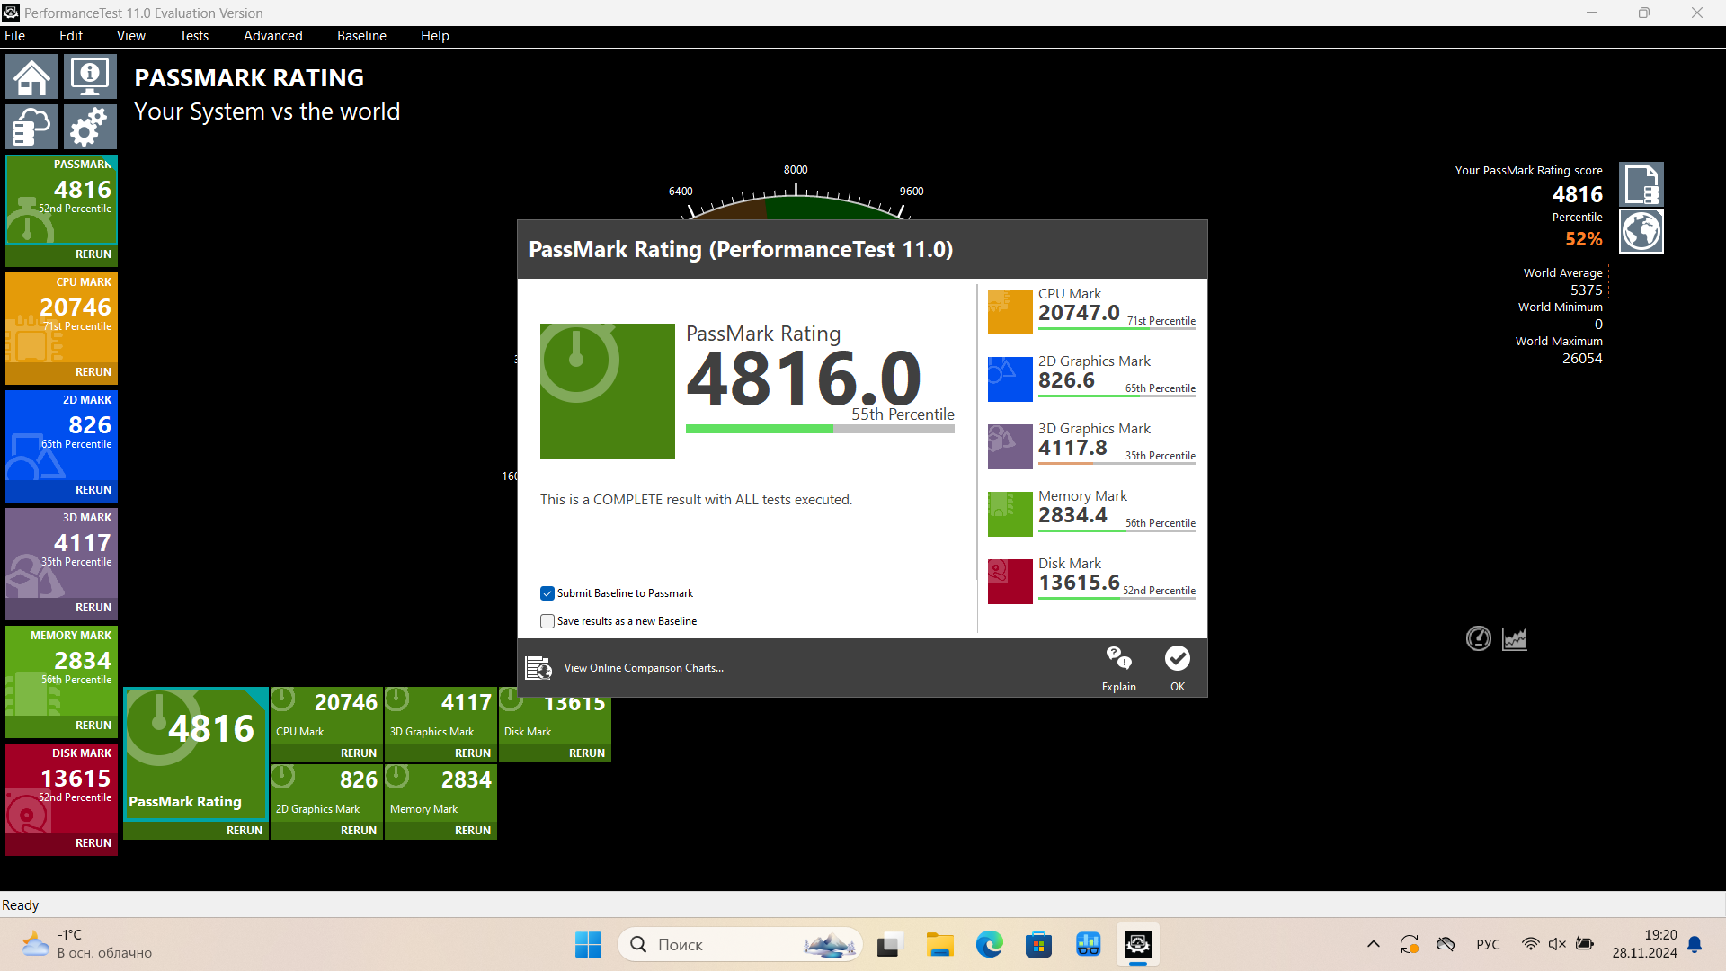The image size is (1726, 971).
Task: Open the Tests menu
Action: click(x=193, y=36)
